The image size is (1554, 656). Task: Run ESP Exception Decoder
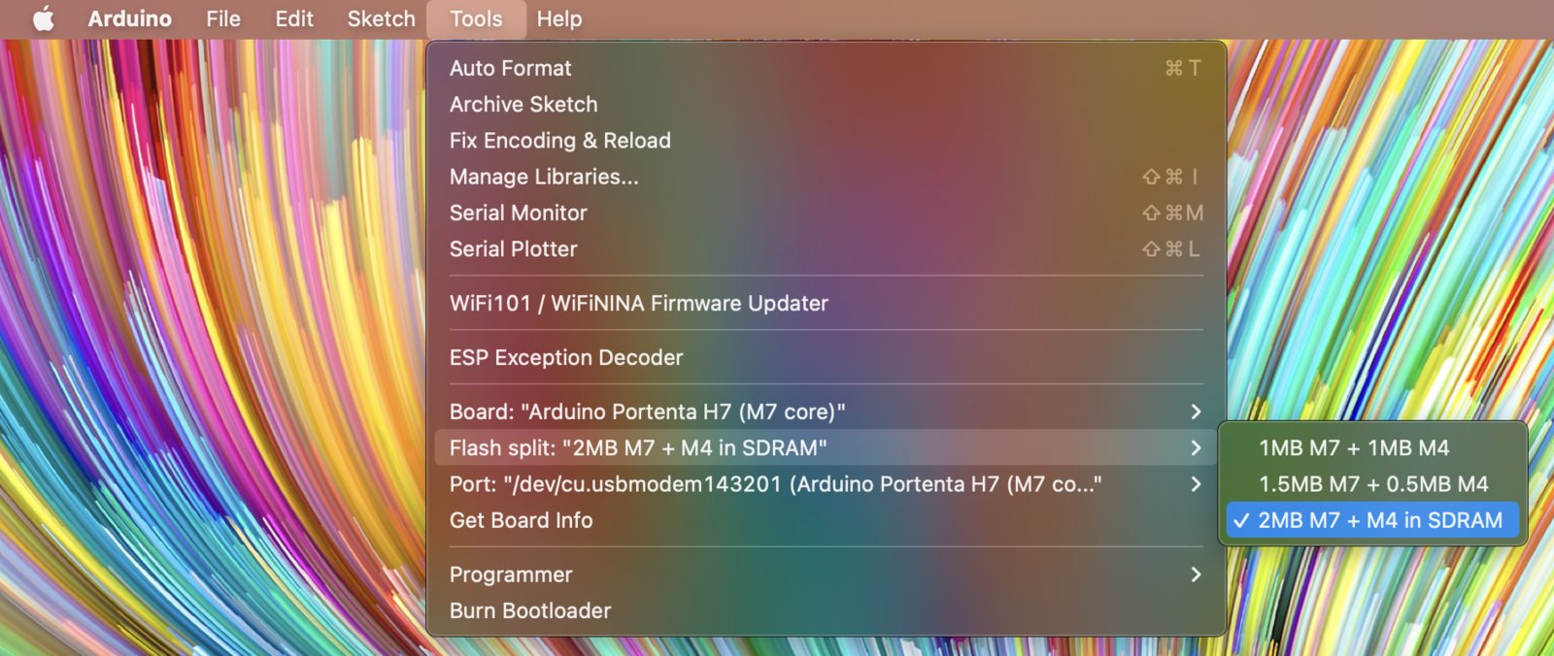pos(826,357)
